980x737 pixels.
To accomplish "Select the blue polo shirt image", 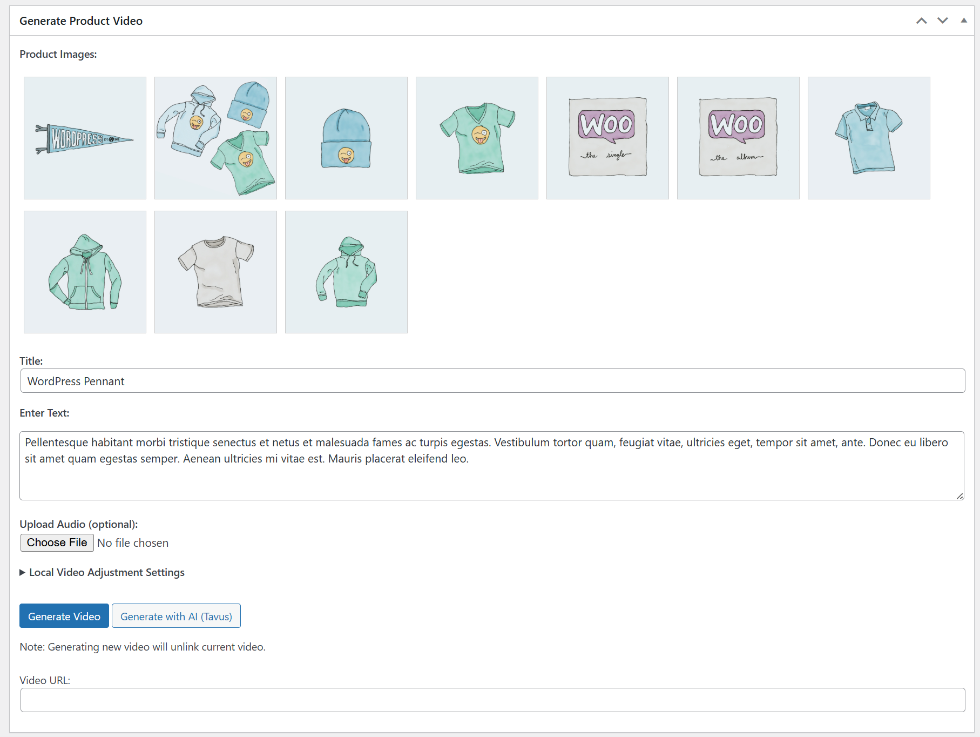I will click(869, 138).
